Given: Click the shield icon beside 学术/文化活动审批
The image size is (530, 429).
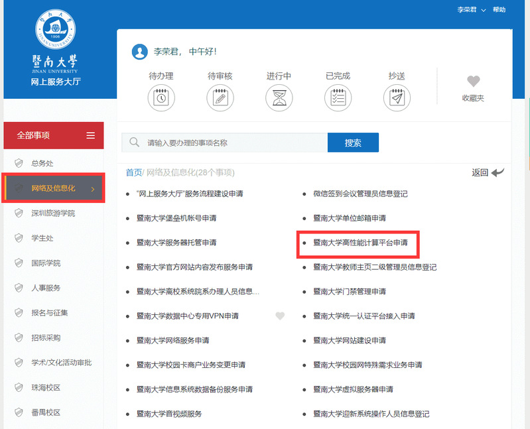Looking at the screenshot, I should [19, 363].
